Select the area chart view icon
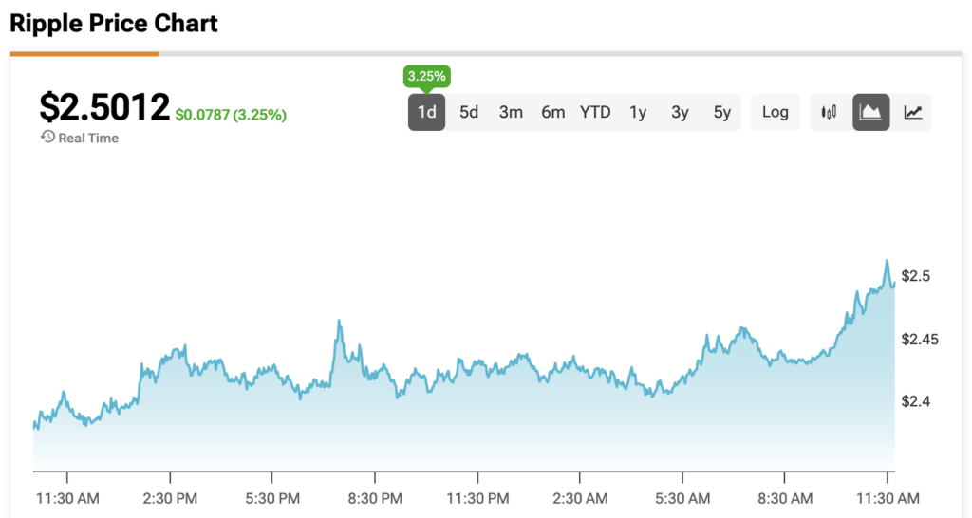 tap(870, 112)
